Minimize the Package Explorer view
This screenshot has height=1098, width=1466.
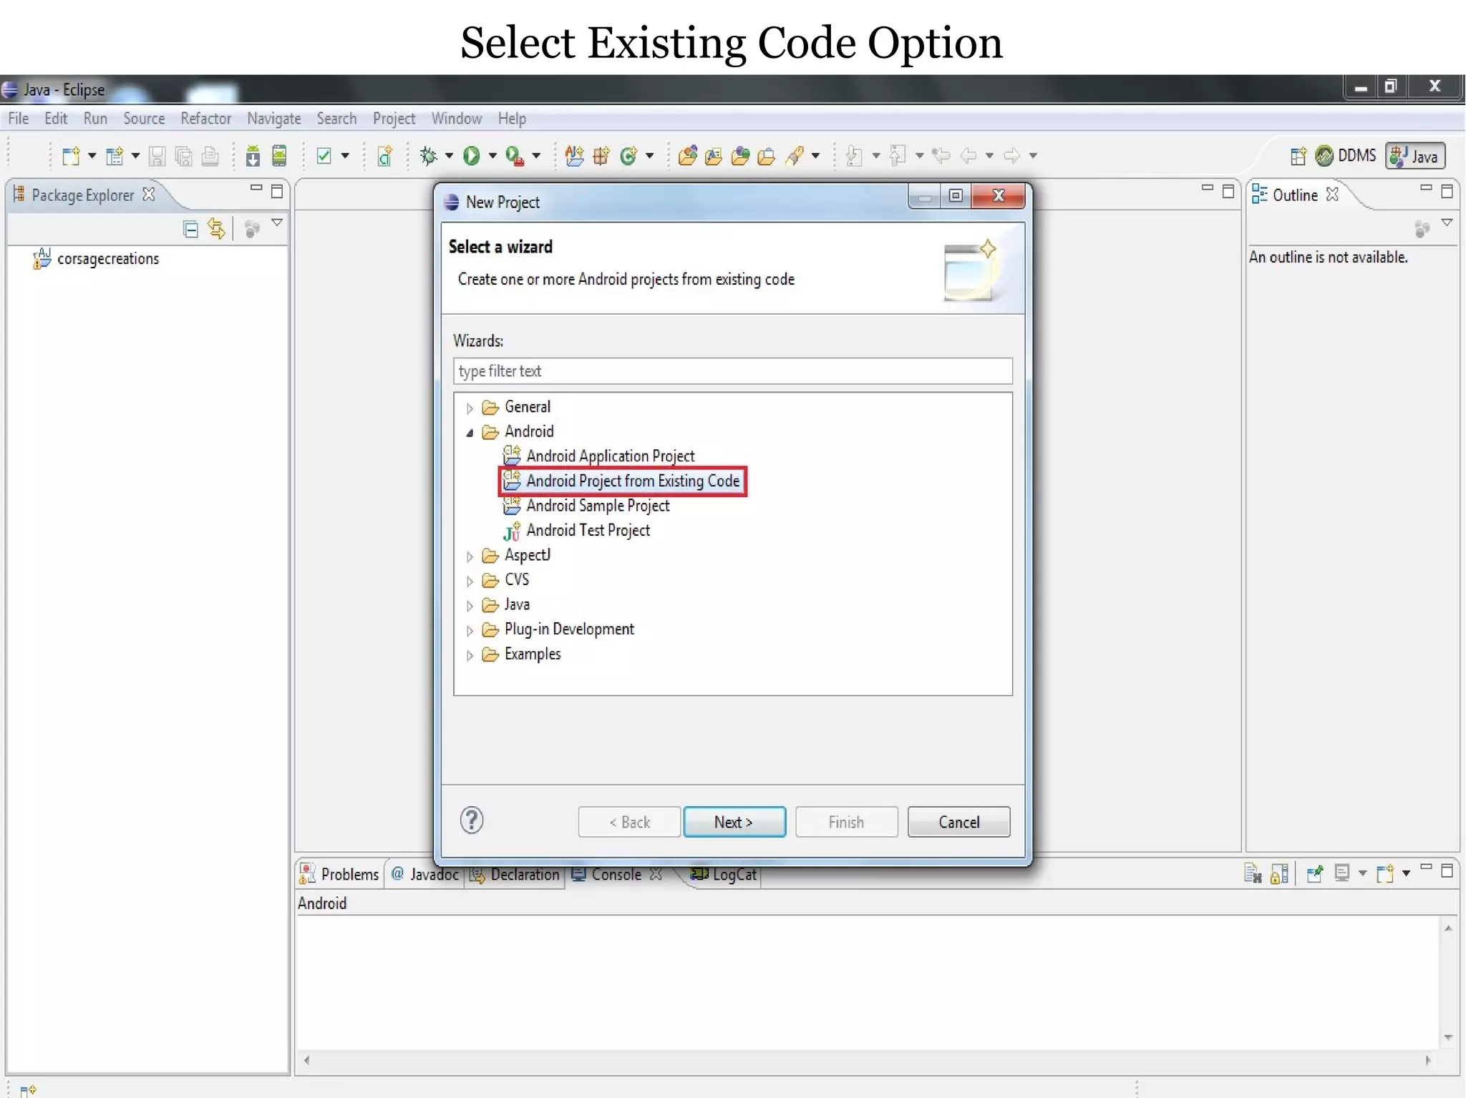coord(256,189)
